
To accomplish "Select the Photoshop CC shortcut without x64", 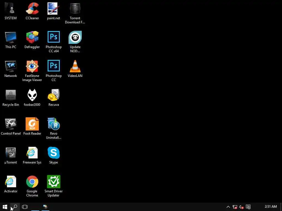I will 54,71.
